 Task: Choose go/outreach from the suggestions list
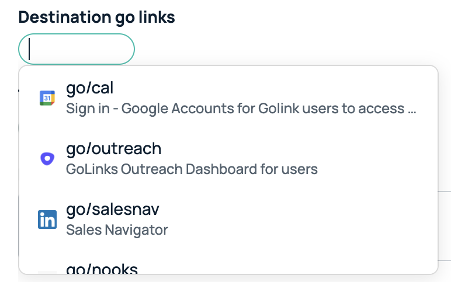228,158
